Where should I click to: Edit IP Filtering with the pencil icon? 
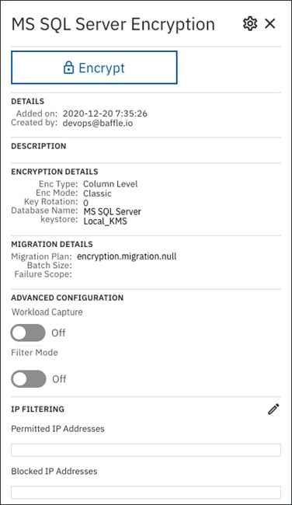pyautogui.click(x=273, y=409)
